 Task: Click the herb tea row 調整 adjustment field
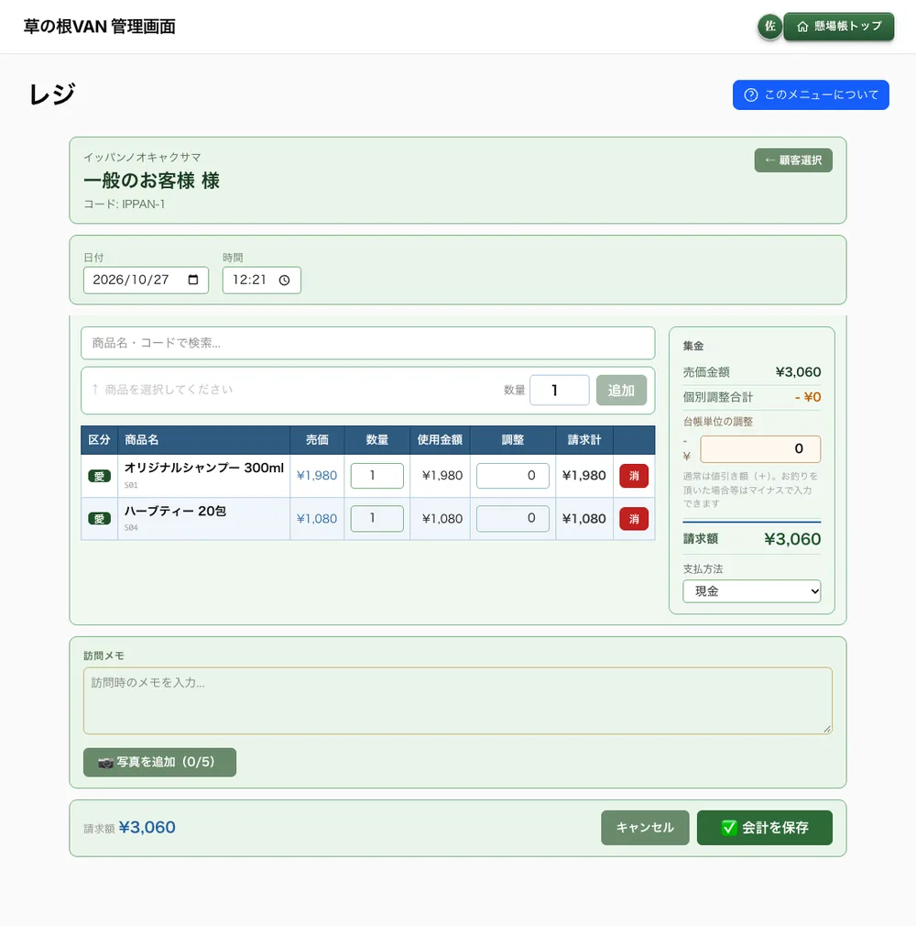[x=513, y=519]
